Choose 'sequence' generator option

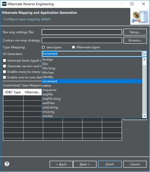coord(92,90)
